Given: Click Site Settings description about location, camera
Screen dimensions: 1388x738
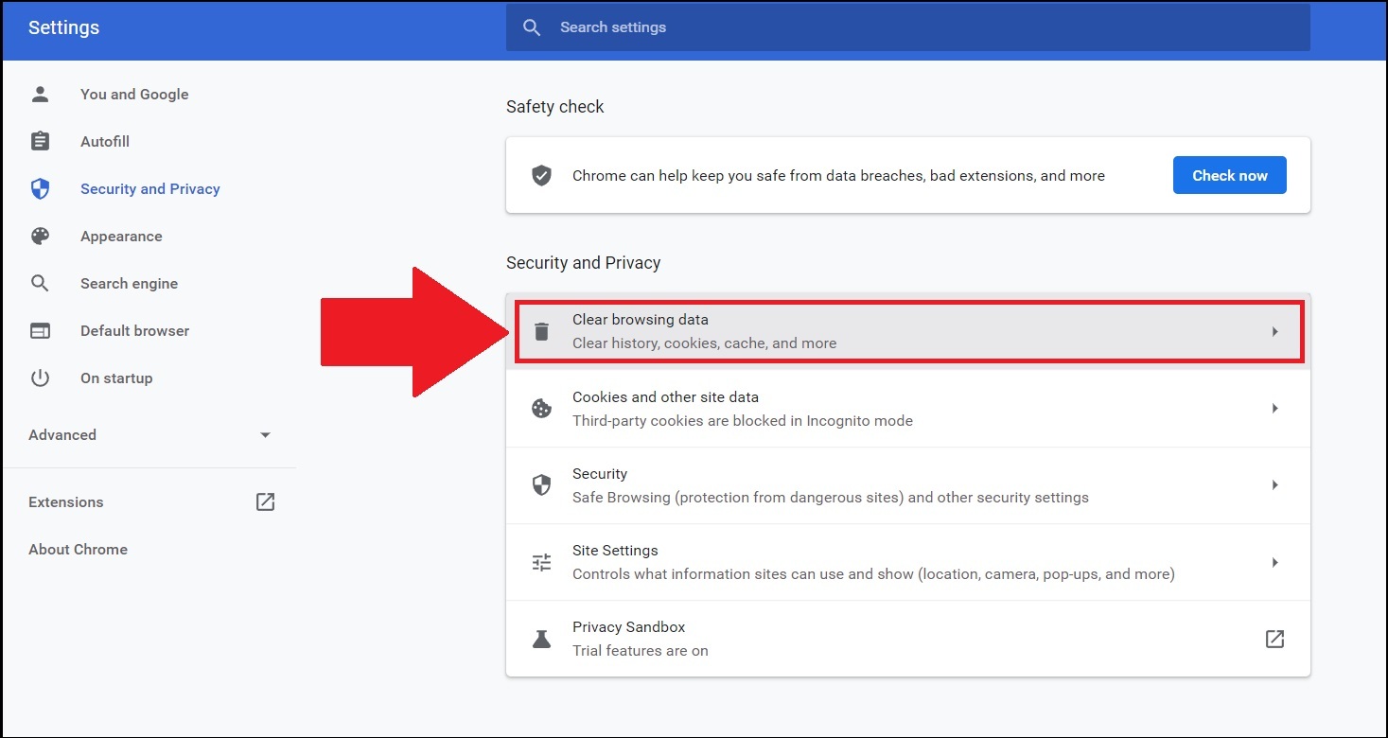Looking at the screenshot, I should pyautogui.click(x=873, y=574).
